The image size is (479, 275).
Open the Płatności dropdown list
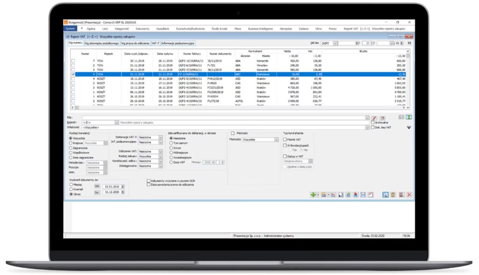pos(276,139)
